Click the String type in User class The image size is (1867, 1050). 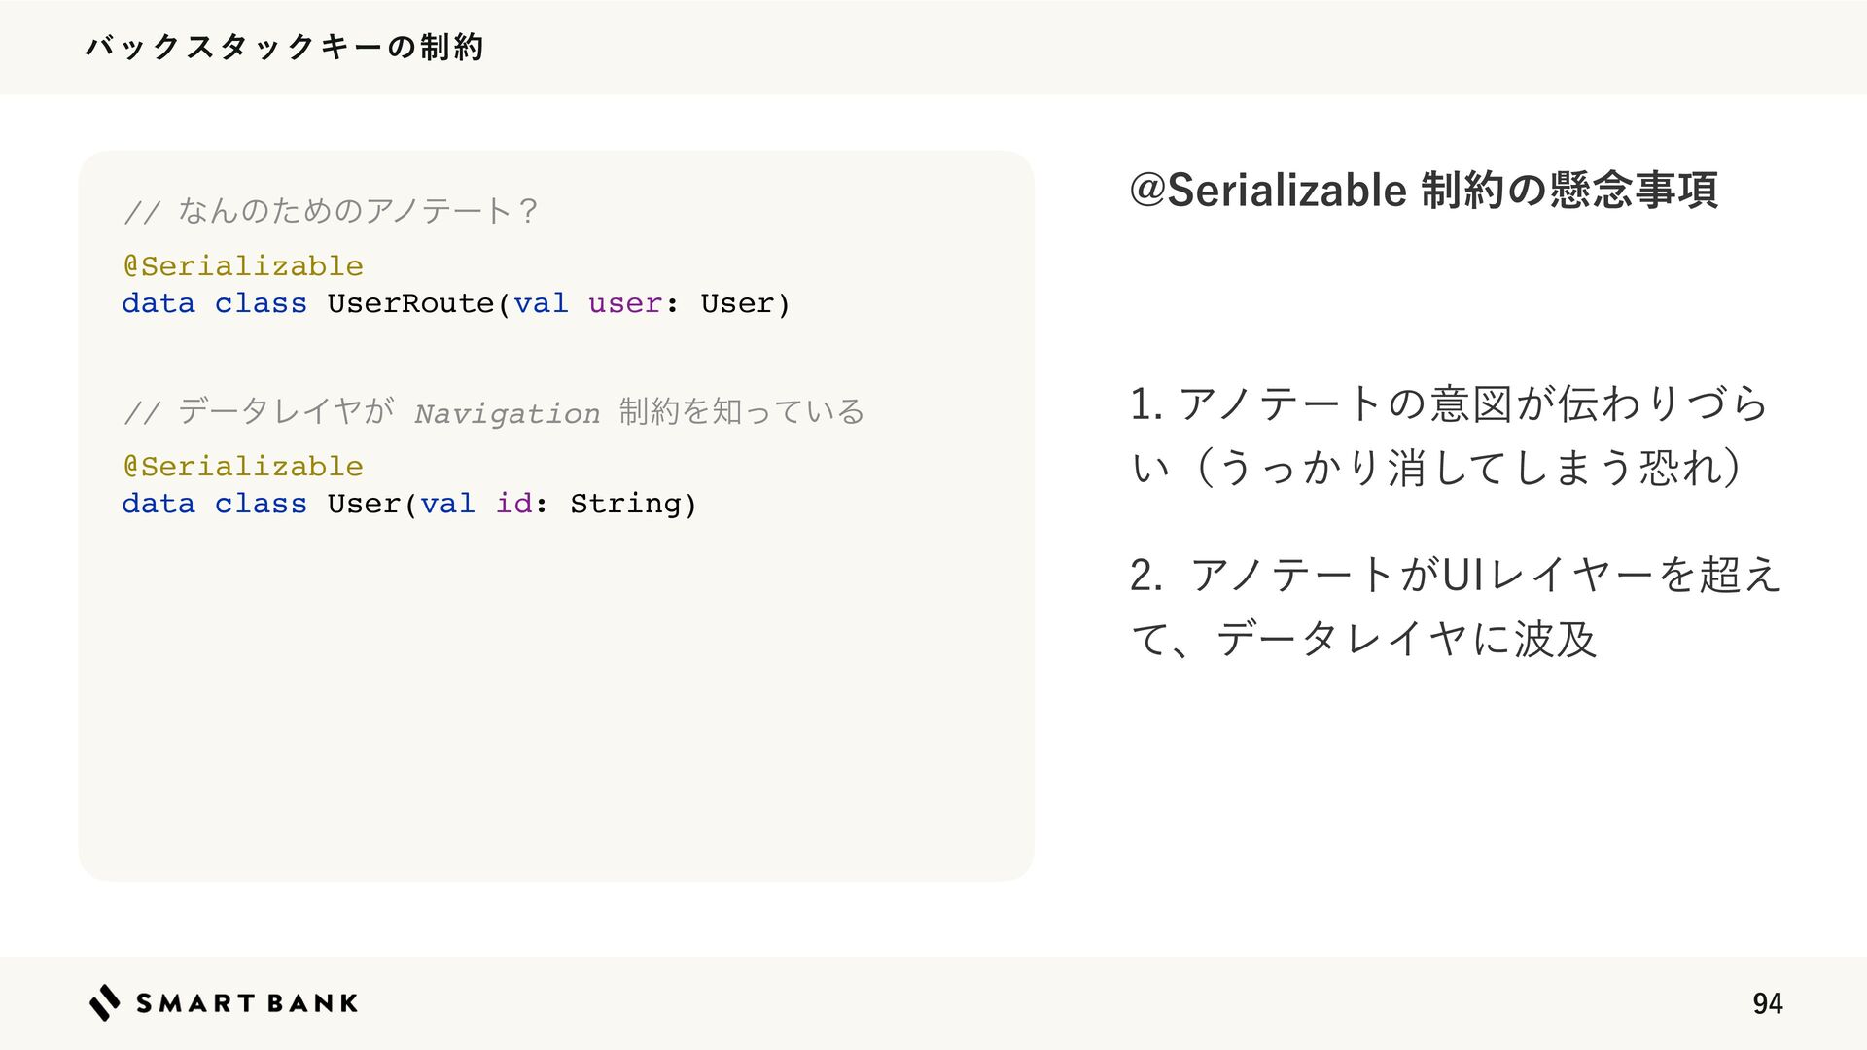click(x=624, y=504)
